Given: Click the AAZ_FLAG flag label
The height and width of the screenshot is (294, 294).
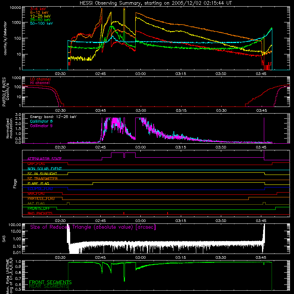Looking at the screenshot, I should coord(36,204).
